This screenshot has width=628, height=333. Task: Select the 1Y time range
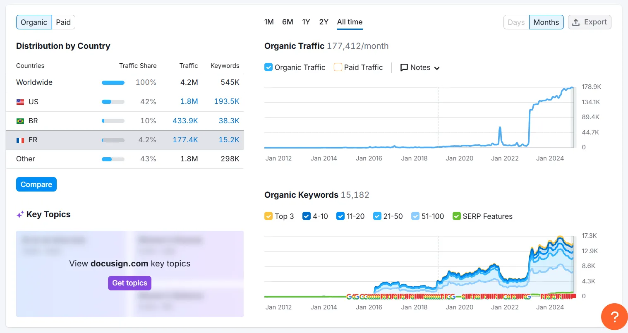[x=306, y=22]
